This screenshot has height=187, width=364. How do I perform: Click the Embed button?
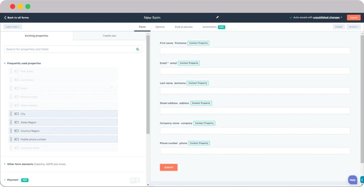(x=339, y=27)
